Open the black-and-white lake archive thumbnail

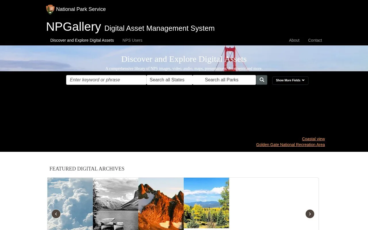pos(116,204)
